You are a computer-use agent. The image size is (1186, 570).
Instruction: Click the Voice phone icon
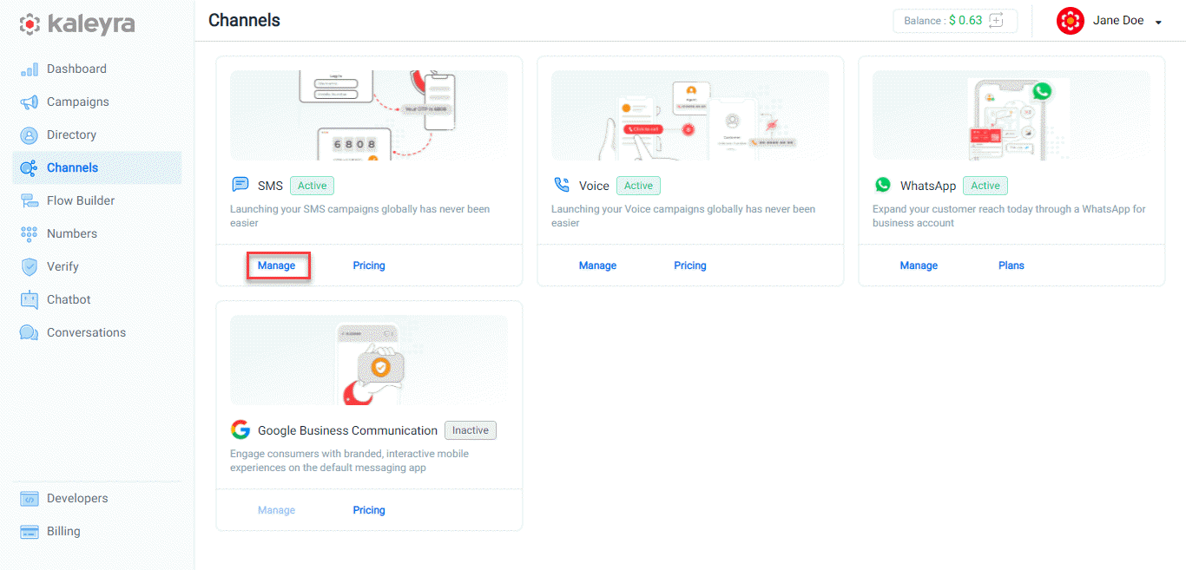click(562, 185)
